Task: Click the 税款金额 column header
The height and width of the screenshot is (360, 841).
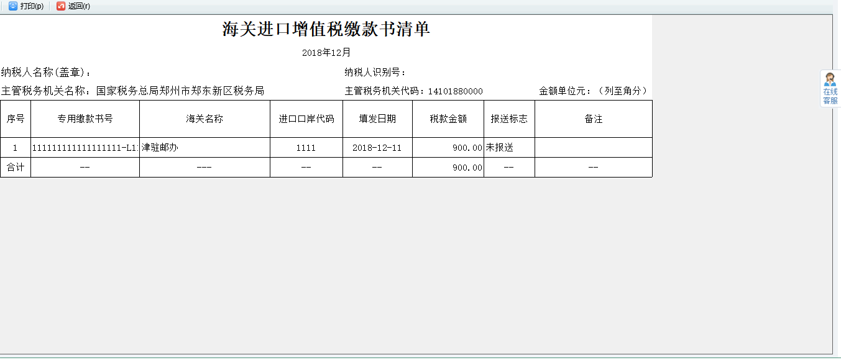Action: tap(448, 118)
